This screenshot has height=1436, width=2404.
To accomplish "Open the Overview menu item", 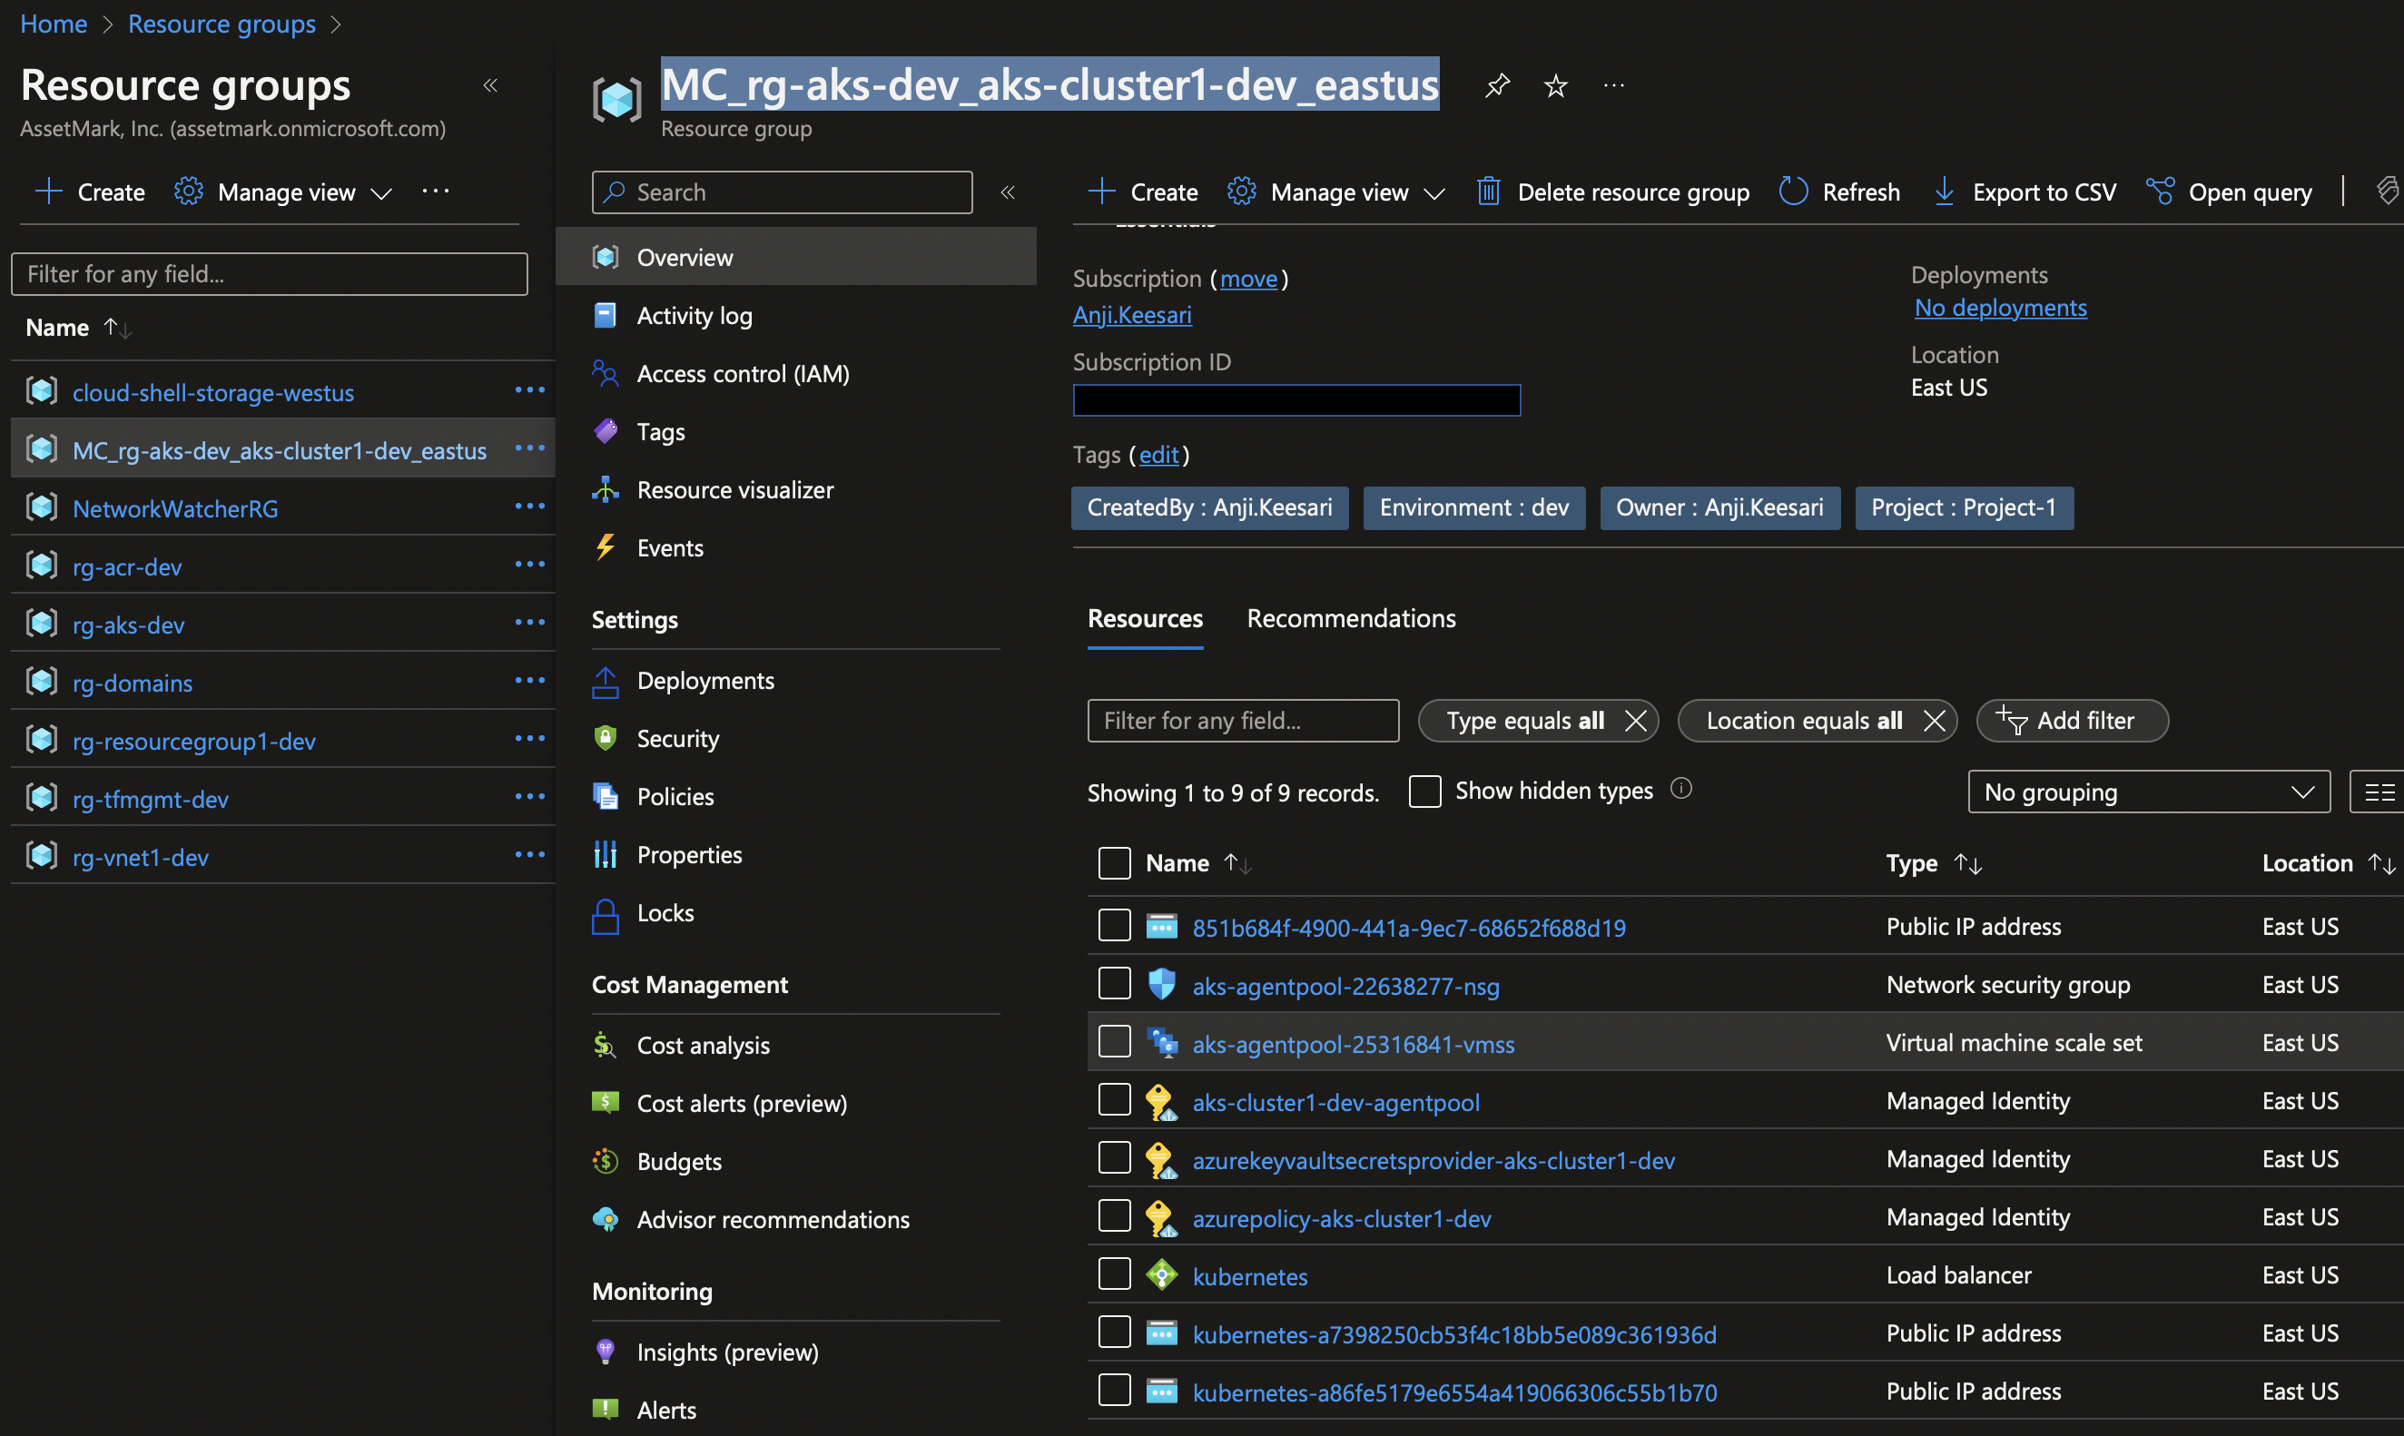I will (x=795, y=256).
